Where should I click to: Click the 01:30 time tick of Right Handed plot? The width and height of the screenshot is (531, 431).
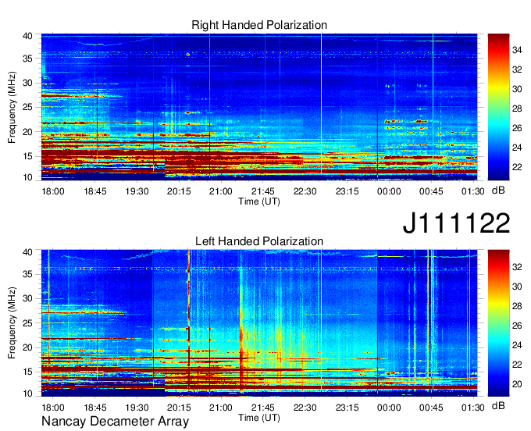tap(473, 191)
